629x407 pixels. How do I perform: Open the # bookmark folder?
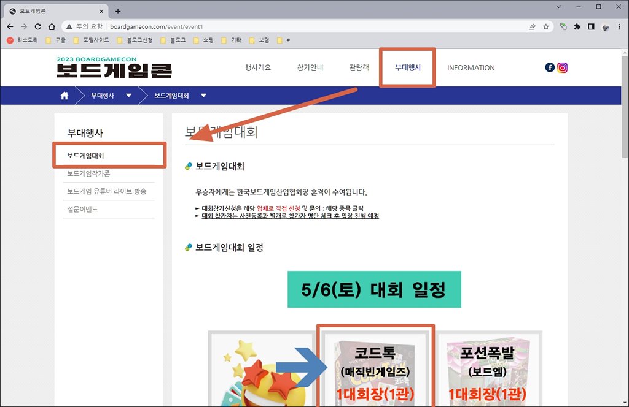(x=284, y=40)
